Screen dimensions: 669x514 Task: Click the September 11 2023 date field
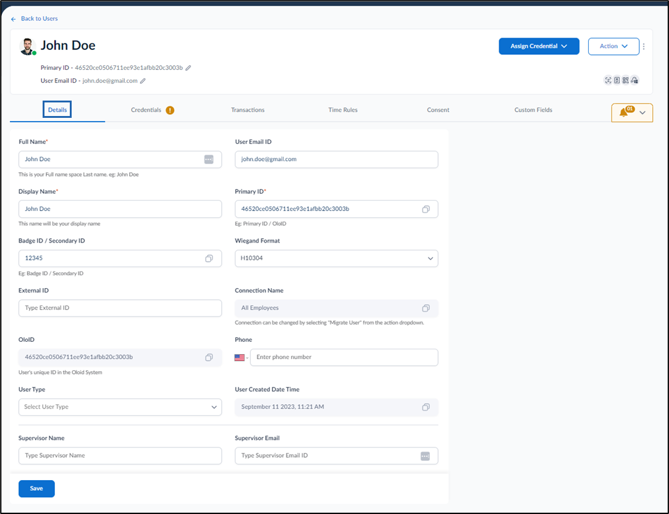tap(336, 407)
